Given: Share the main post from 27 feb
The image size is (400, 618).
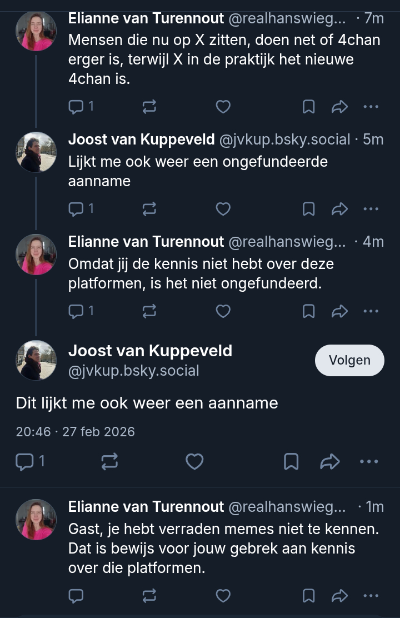Looking at the screenshot, I should pos(330,461).
